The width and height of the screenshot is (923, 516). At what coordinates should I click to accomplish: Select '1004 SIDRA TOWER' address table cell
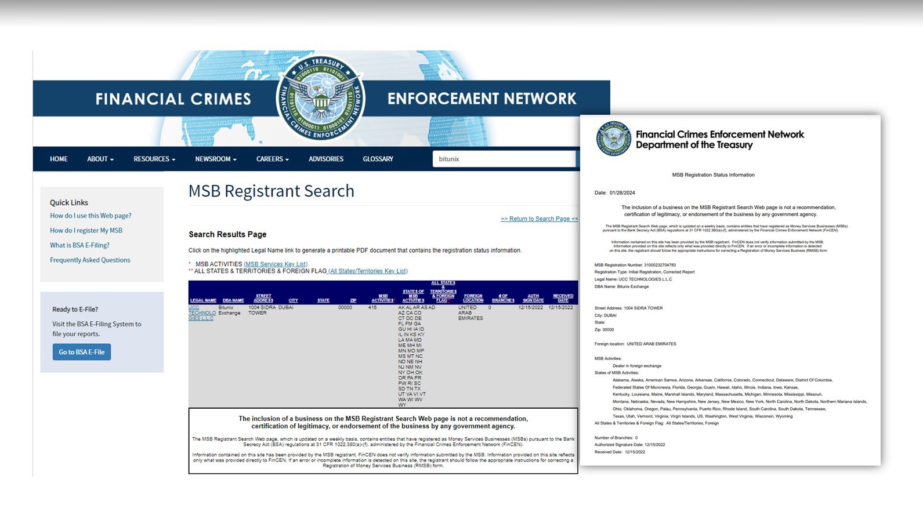click(262, 310)
